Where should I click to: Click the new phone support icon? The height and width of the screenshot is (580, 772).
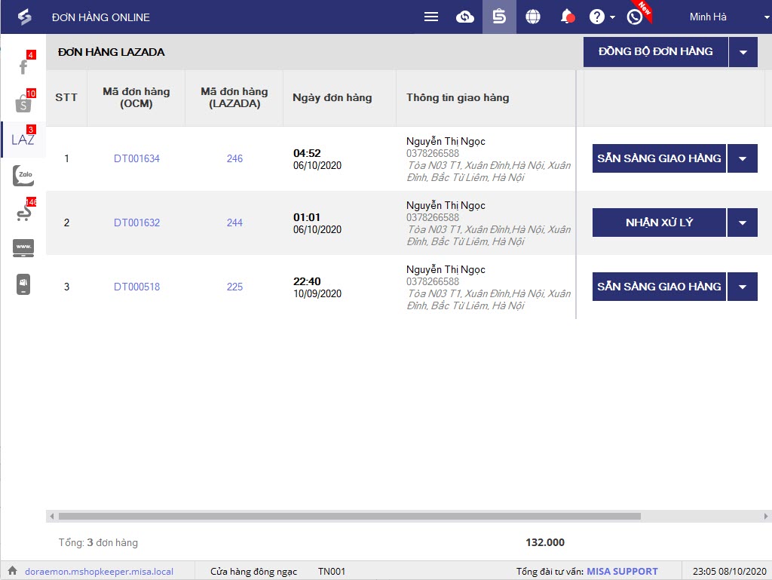click(x=636, y=17)
